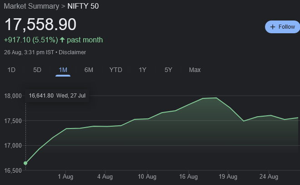
Task: Show the Max time range
Action: point(195,70)
